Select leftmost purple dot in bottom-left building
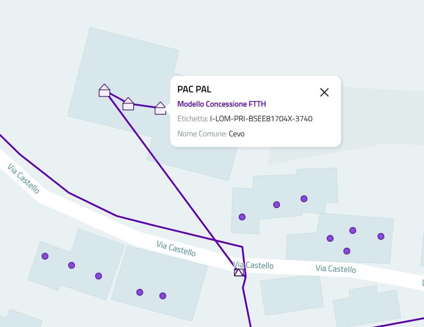Screen dimensions: 424x327 click(45, 256)
